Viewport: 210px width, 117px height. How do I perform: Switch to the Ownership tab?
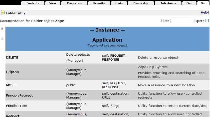tap(140, 3)
